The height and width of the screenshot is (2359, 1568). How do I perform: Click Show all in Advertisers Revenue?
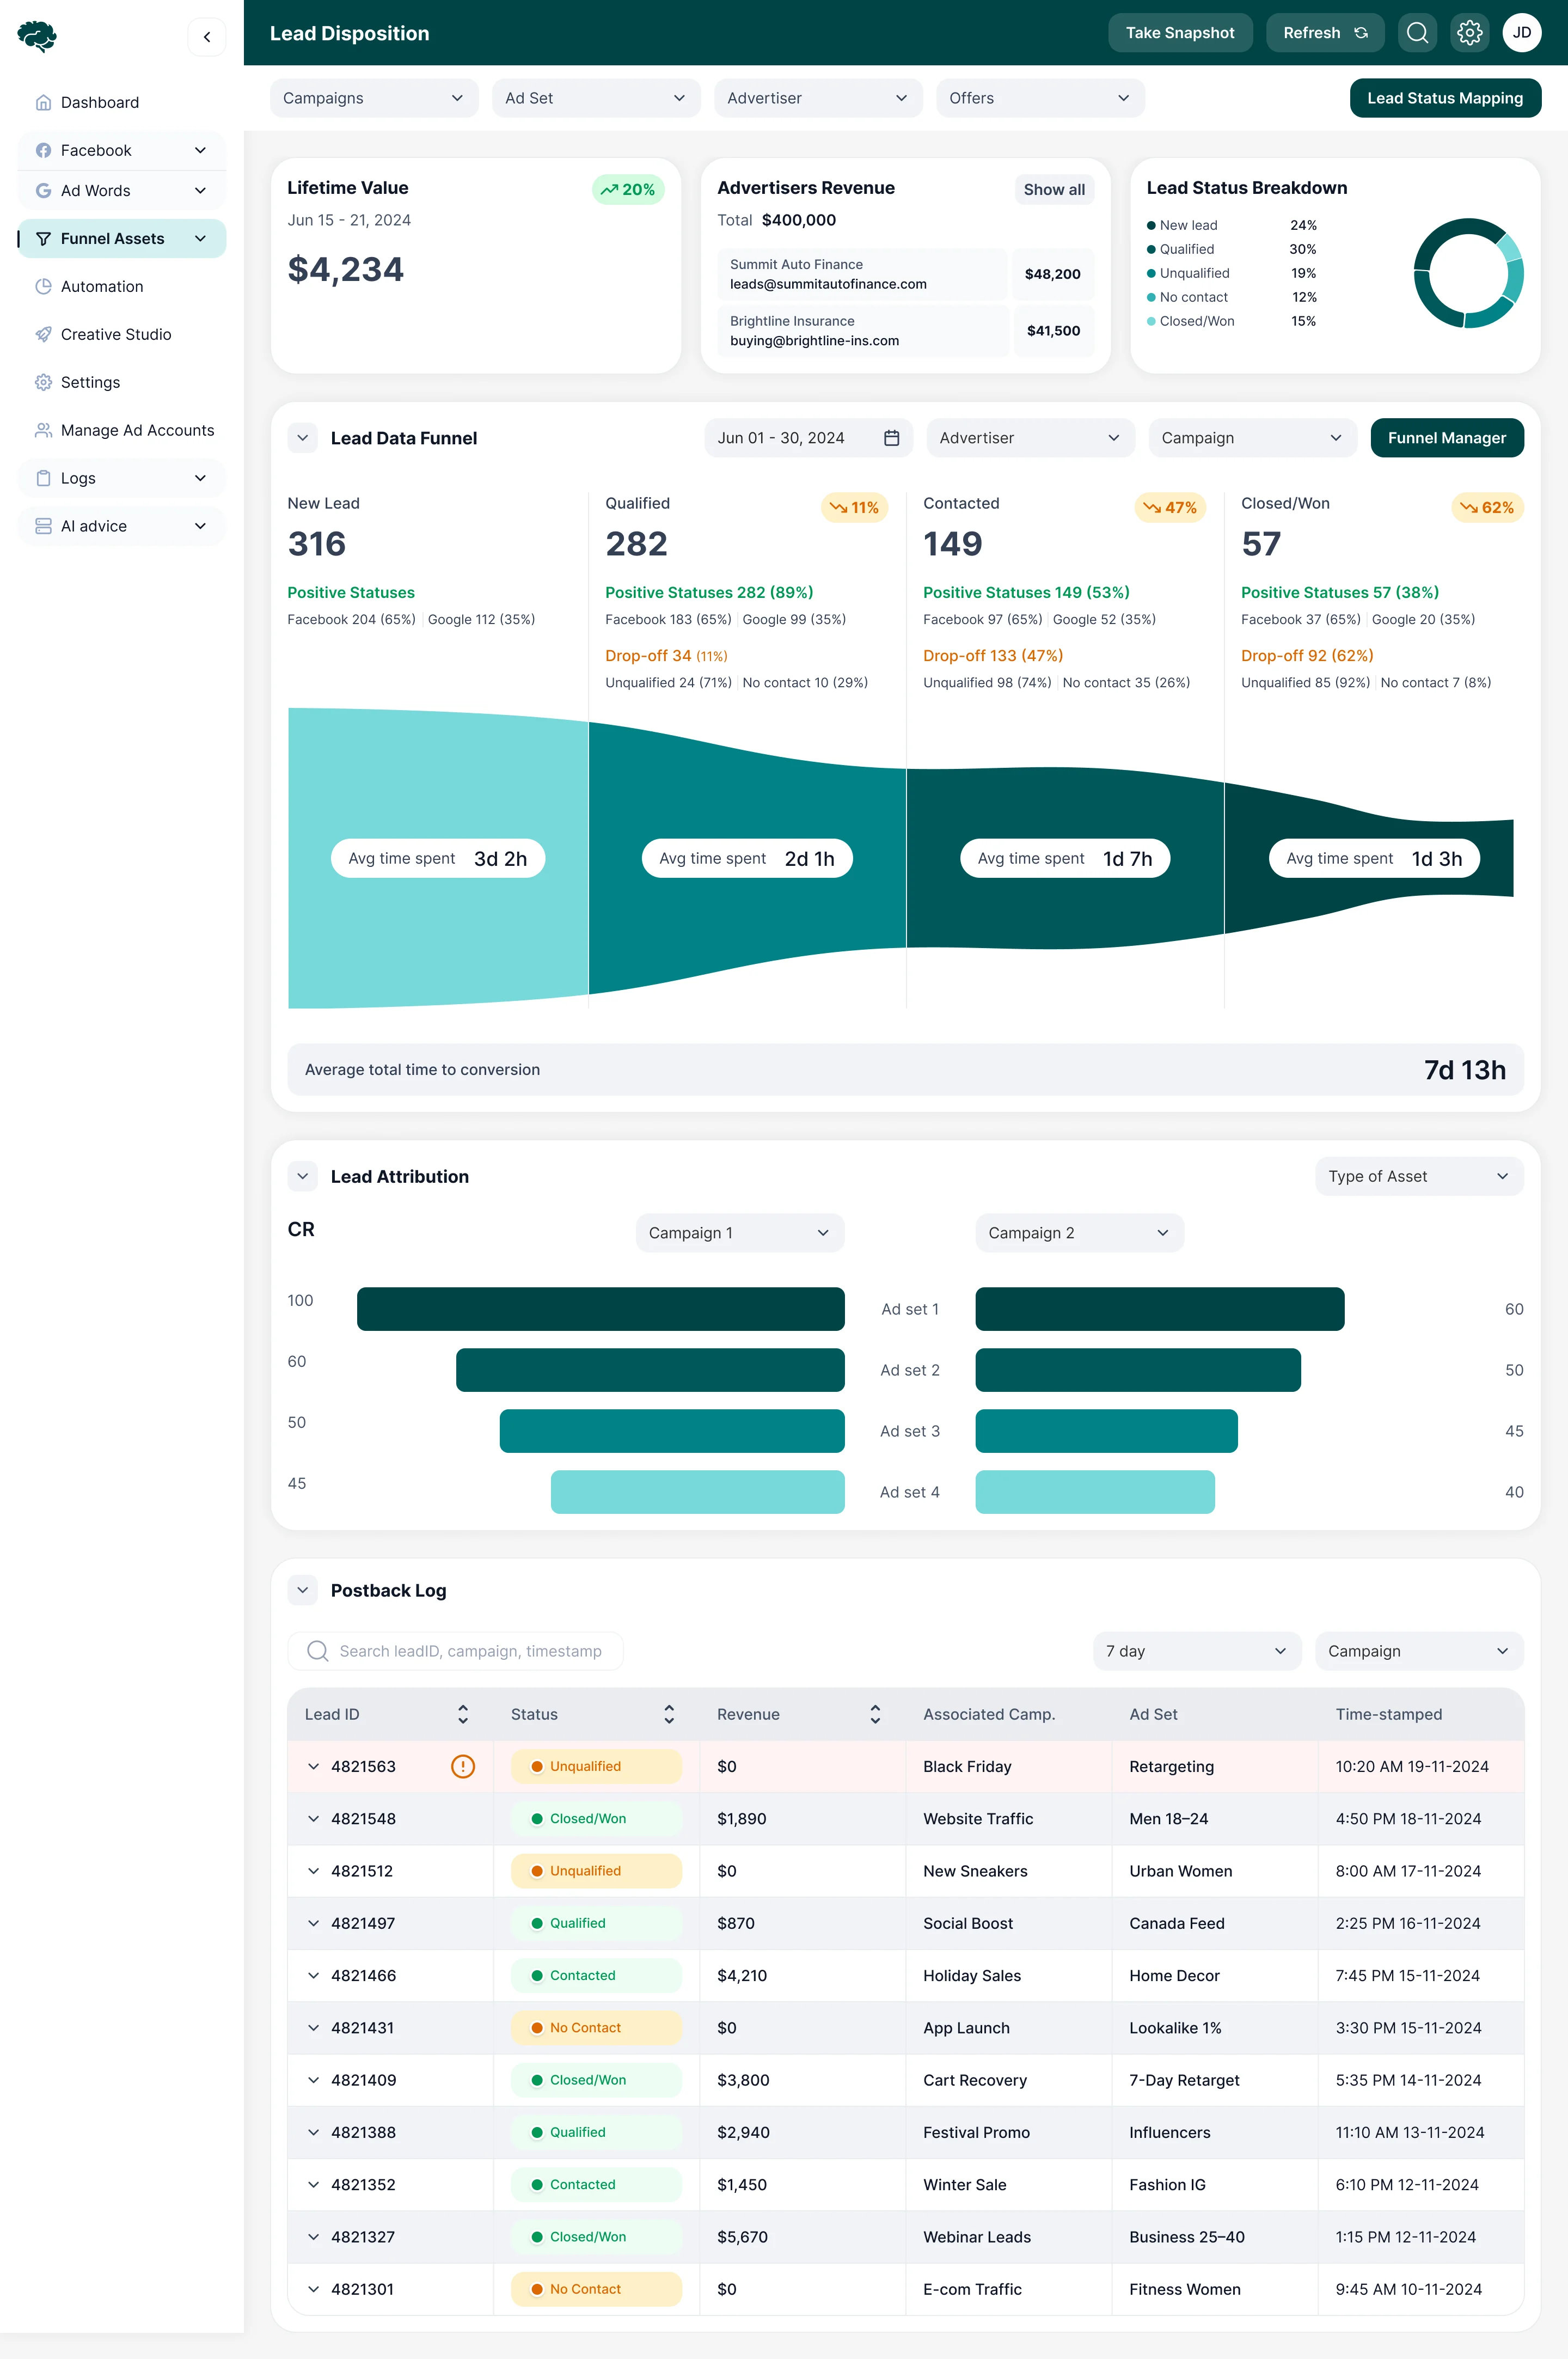point(1054,189)
